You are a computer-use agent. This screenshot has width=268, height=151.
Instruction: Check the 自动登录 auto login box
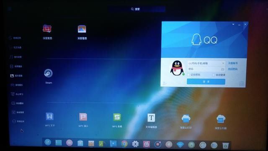pos(214,75)
